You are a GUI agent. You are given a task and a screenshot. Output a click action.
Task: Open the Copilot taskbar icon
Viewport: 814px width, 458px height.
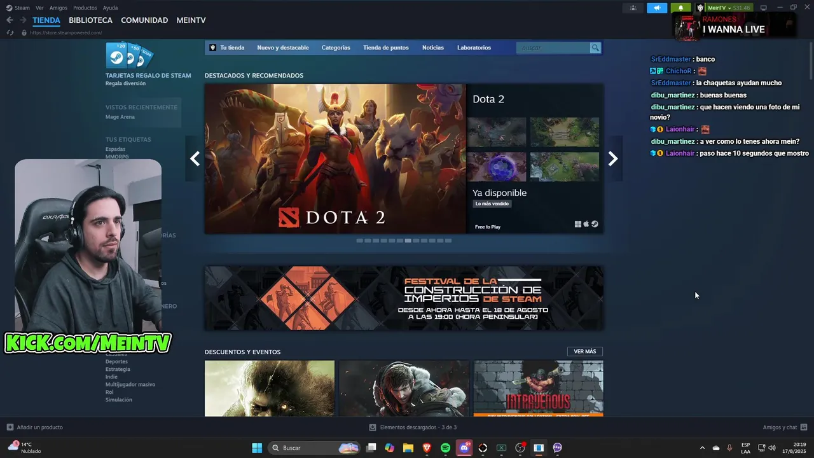[x=390, y=448]
